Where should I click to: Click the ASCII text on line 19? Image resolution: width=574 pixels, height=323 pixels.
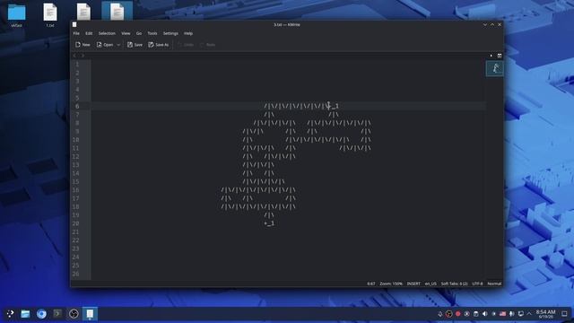click(x=269, y=215)
